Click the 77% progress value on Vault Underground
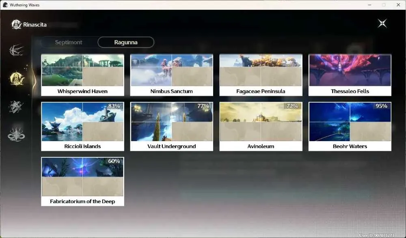Image resolution: width=406 pixels, height=238 pixels. point(203,106)
